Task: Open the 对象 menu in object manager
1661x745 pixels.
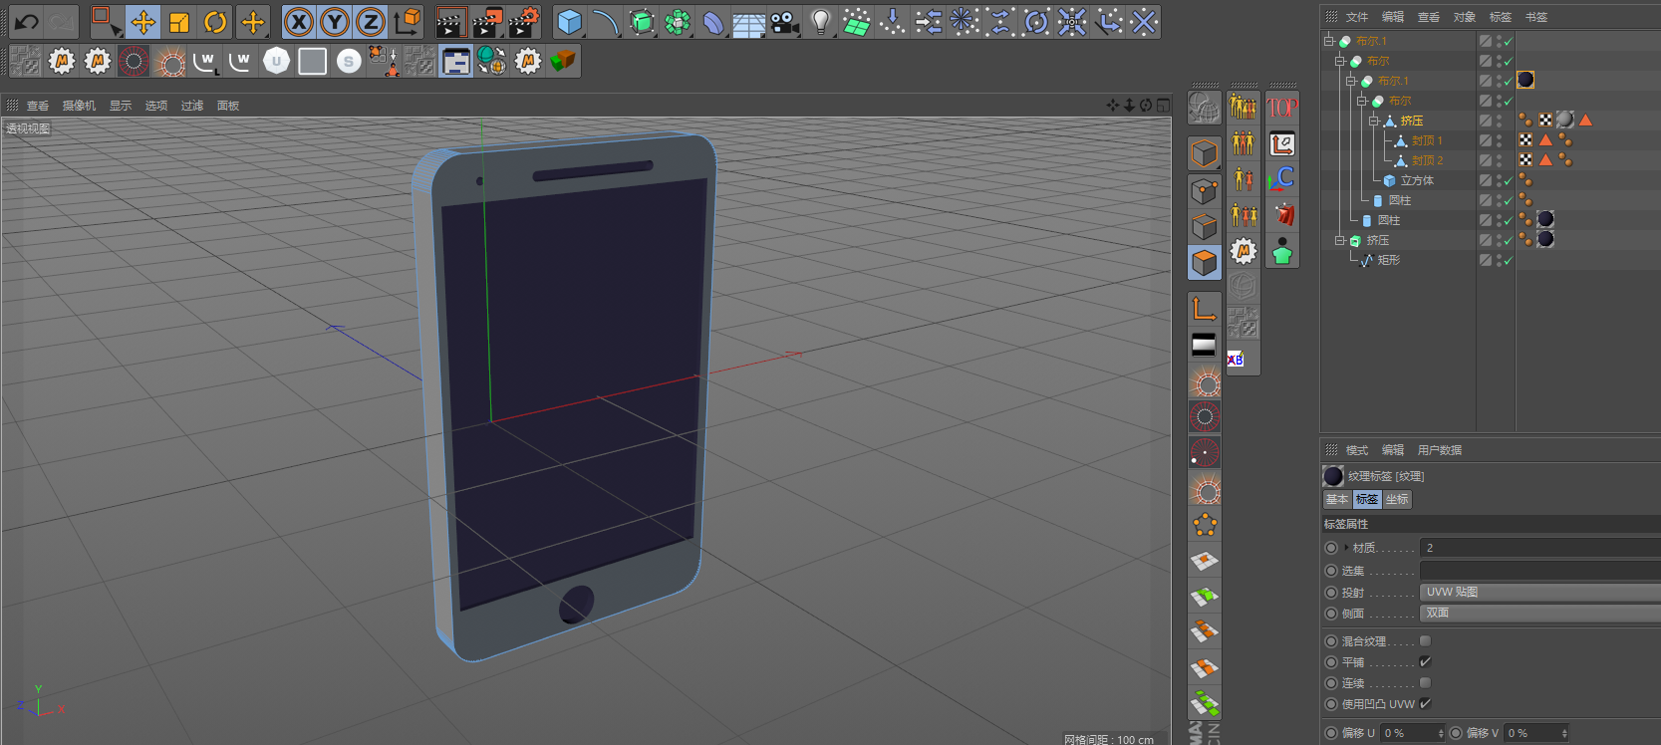Action: 1465,17
